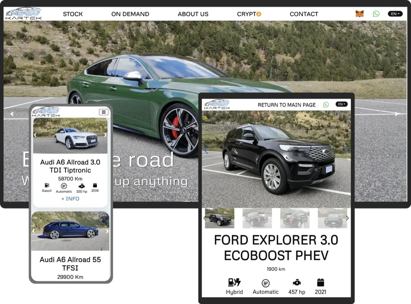
Task: Open the STOCK menu item
Action: 73,14
